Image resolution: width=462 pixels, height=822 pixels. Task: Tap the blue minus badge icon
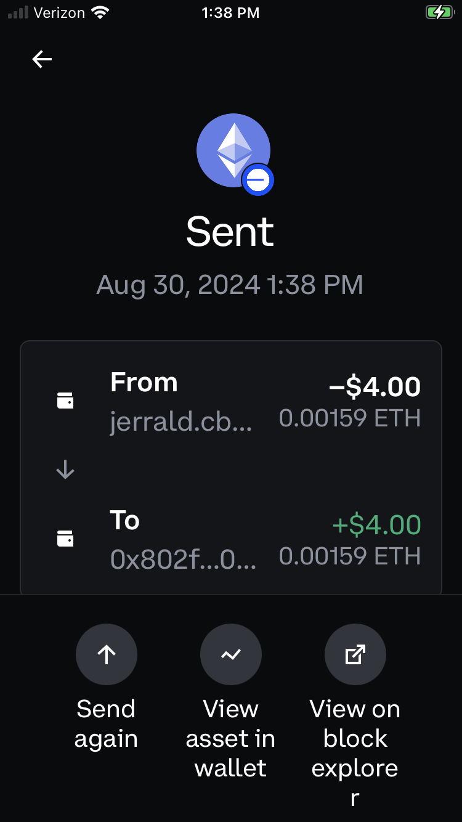tap(257, 181)
